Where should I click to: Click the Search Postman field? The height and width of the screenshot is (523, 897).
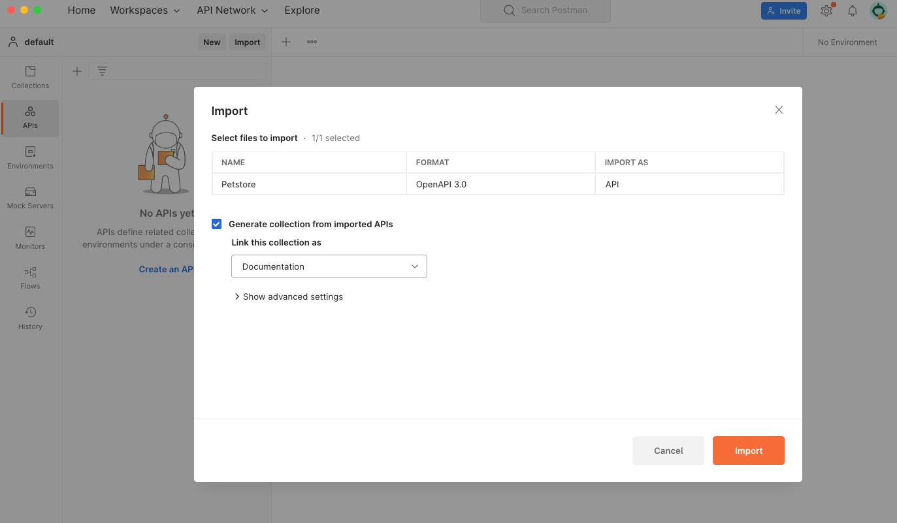(x=545, y=10)
